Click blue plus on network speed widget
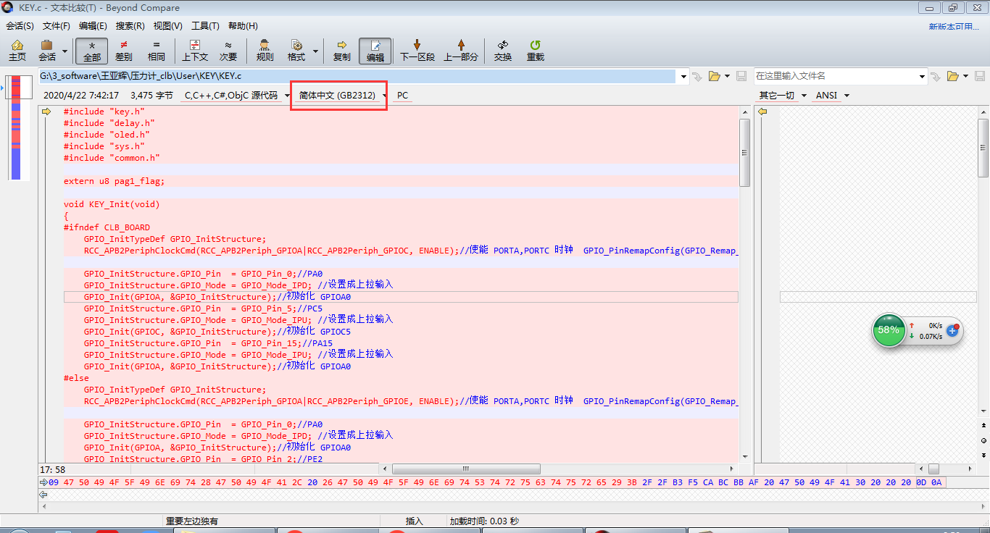This screenshot has height=533, width=990. (953, 330)
